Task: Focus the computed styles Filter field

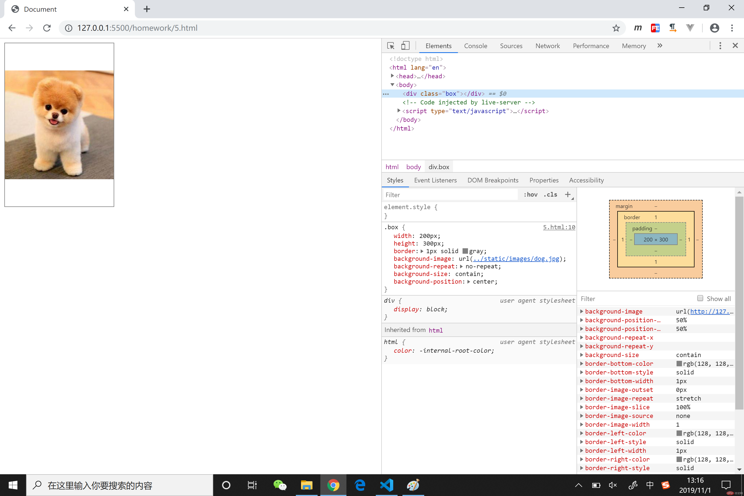Action: [x=636, y=299]
